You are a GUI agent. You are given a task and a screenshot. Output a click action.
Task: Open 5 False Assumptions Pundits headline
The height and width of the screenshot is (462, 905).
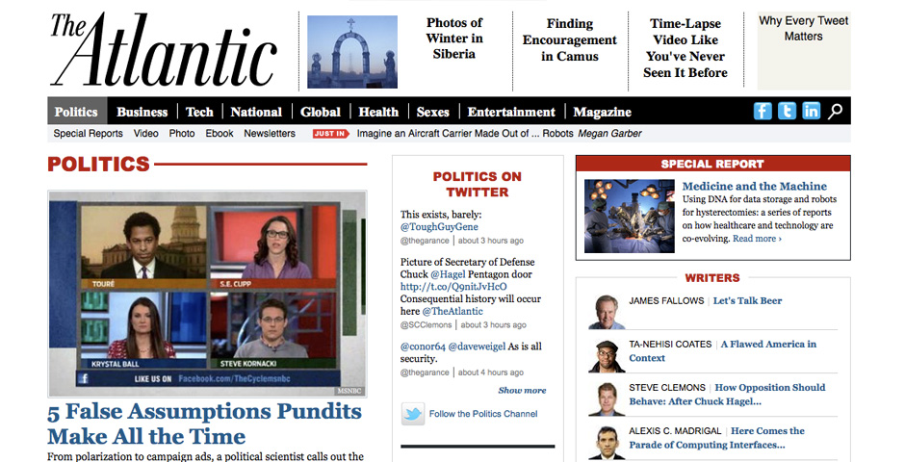pyautogui.click(x=204, y=423)
